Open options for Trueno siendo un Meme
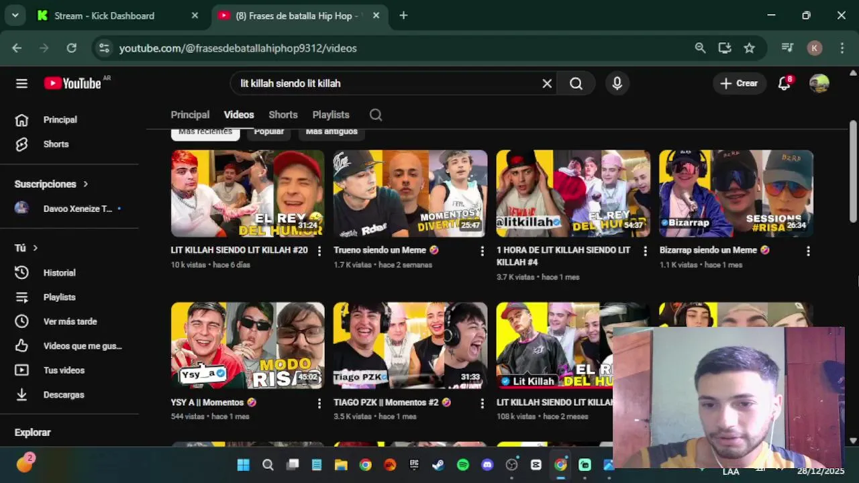Viewport: 859px width, 483px height. [x=482, y=251]
